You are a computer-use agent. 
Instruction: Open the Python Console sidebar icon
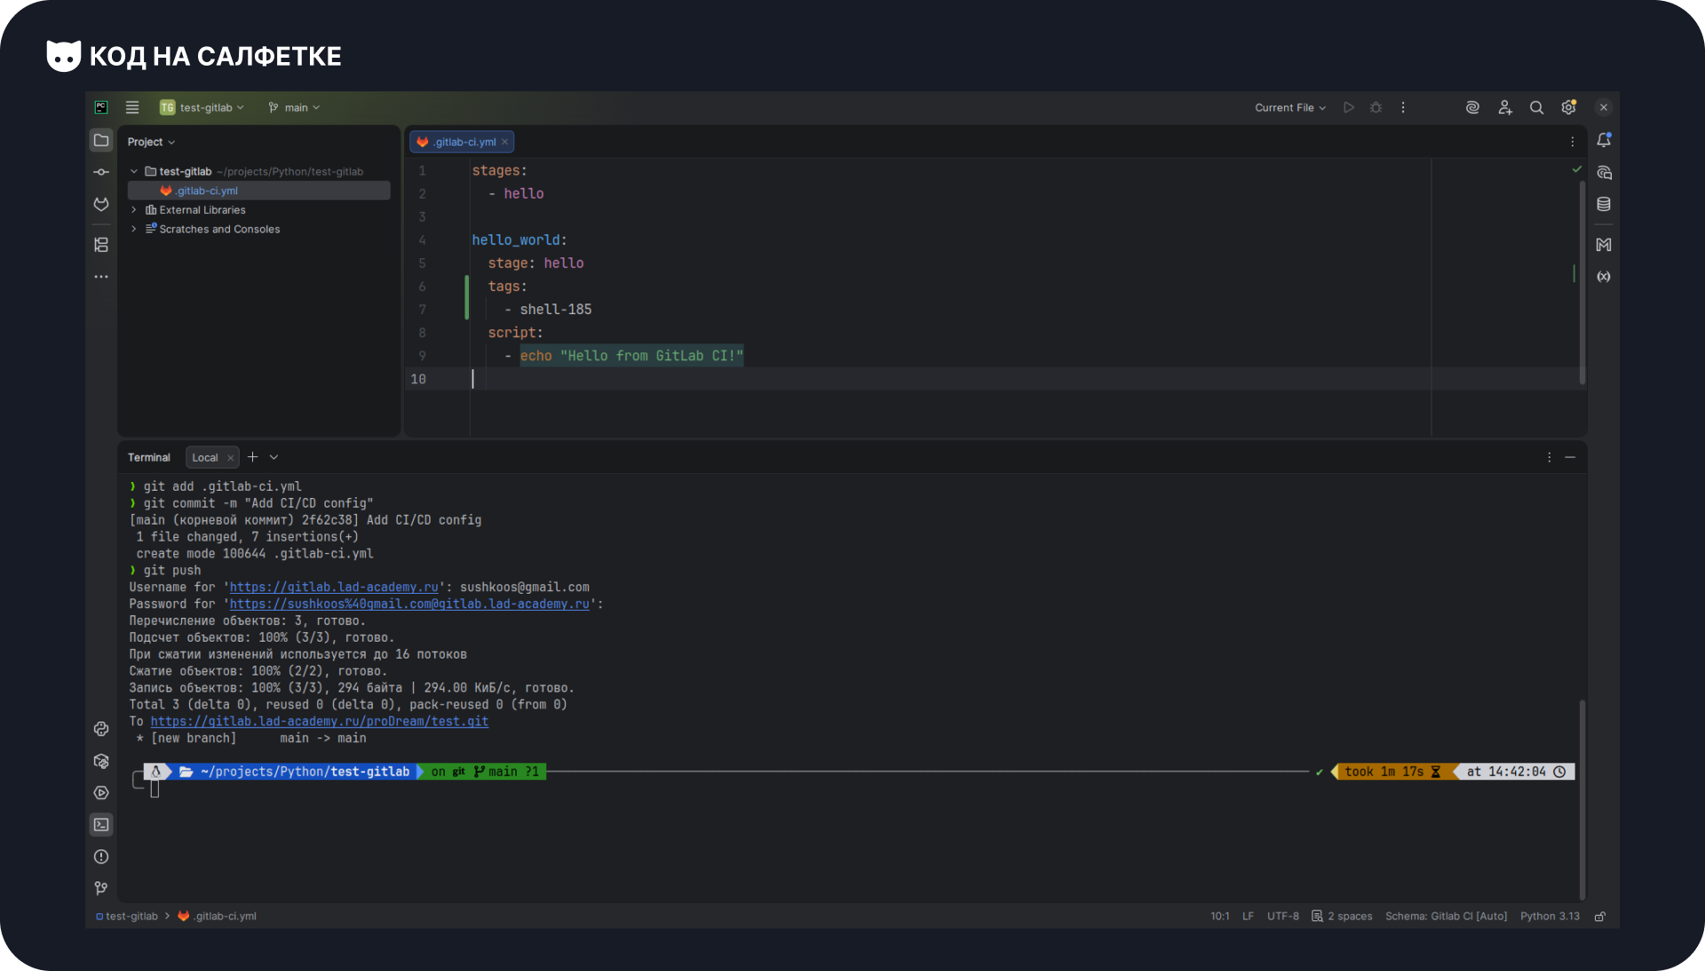click(101, 729)
